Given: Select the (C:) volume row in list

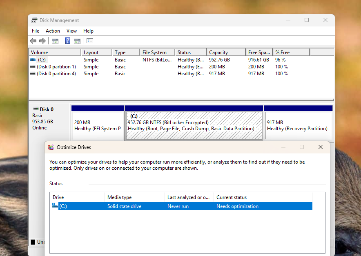Looking at the screenshot, I should (x=181, y=60).
